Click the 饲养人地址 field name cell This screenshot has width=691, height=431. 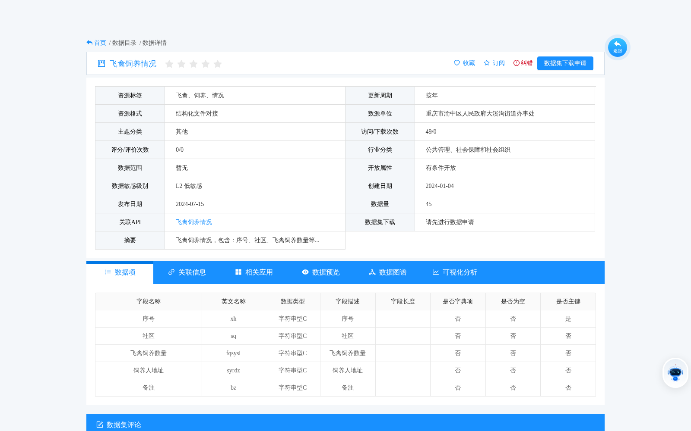point(149,370)
